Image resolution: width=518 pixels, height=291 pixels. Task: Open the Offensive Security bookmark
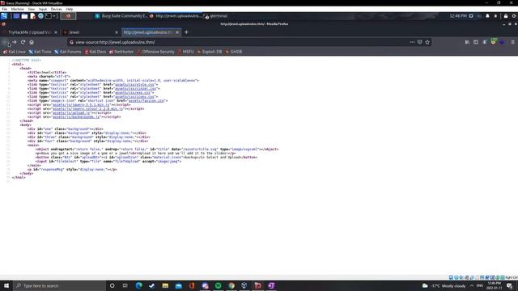click(x=155, y=52)
